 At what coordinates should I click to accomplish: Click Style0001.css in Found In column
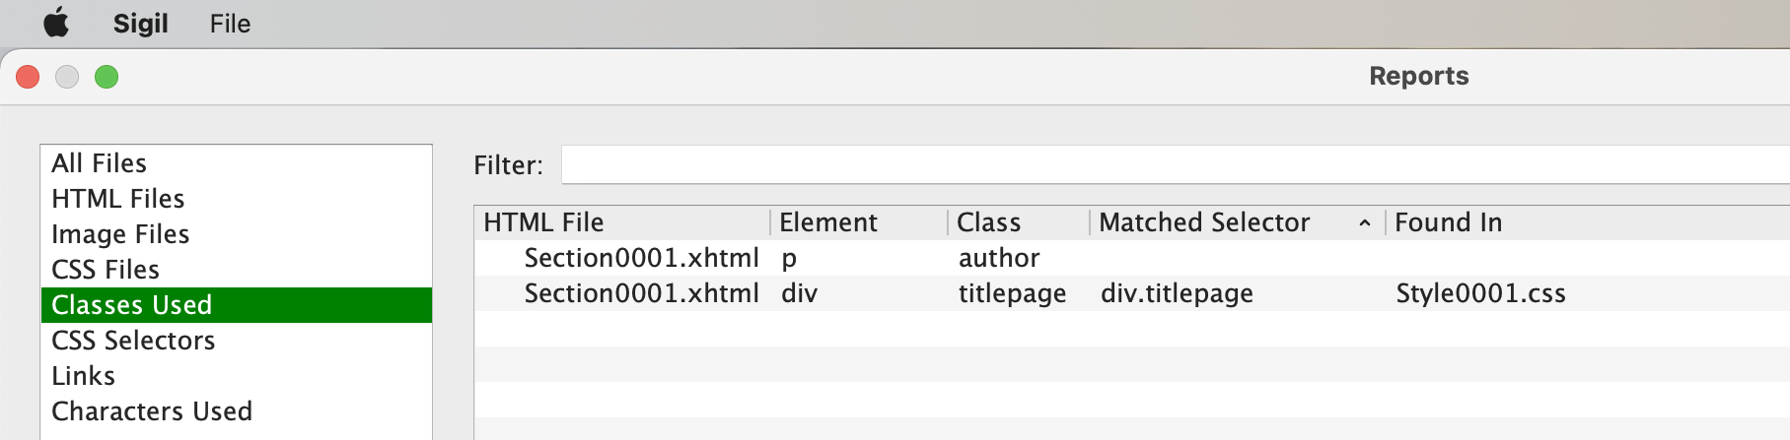(x=1480, y=293)
